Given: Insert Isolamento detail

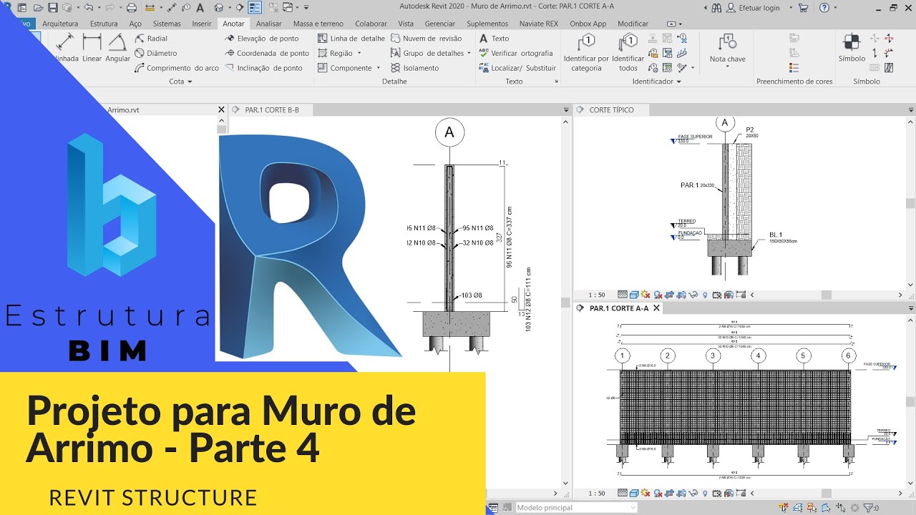Looking at the screenshot, I should pyautogui.click(x=415, y=68).
